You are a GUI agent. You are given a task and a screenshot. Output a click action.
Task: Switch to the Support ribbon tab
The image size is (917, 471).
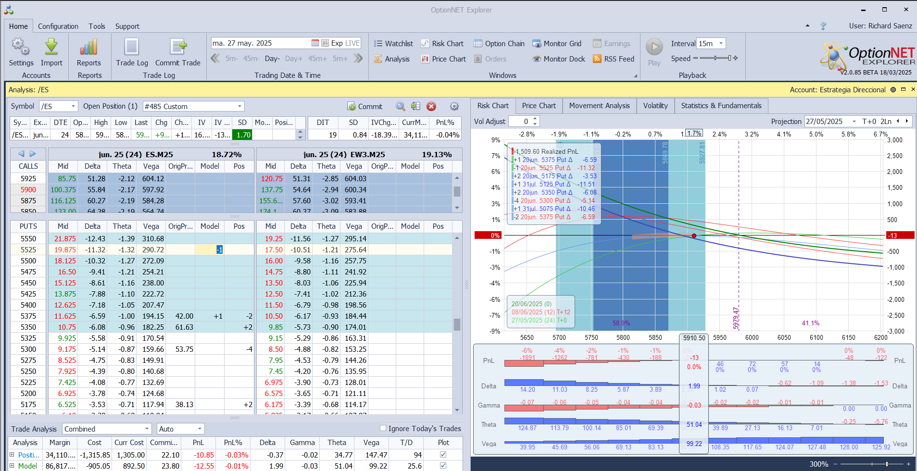[127, 26]
